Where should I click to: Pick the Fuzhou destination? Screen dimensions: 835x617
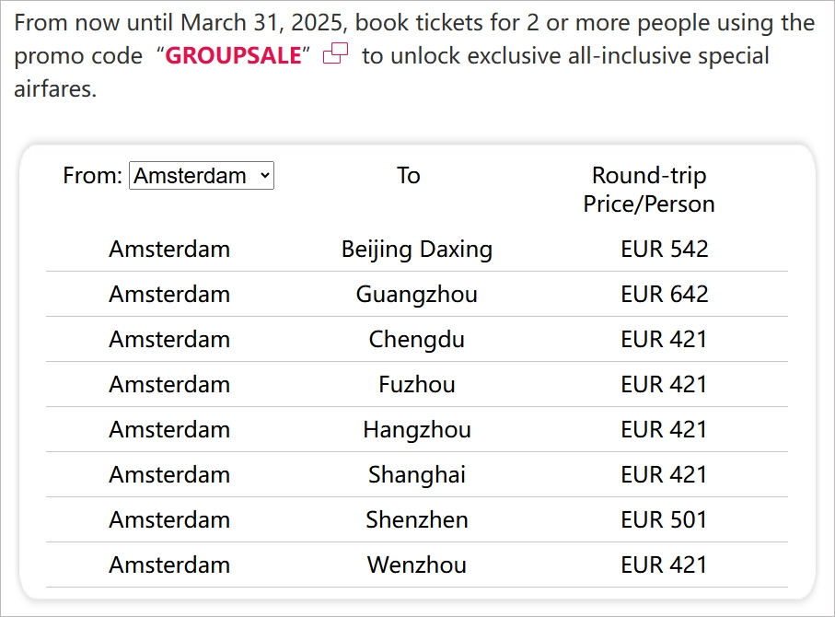coord(417,384)
